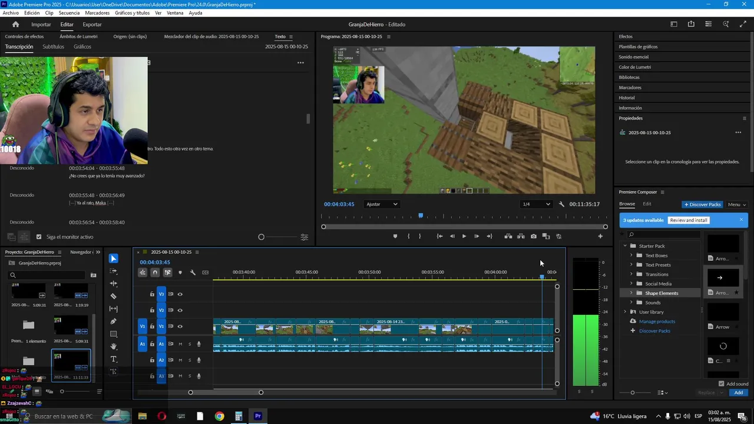
Task: Select the Hand tool
Action: (114, 346)
